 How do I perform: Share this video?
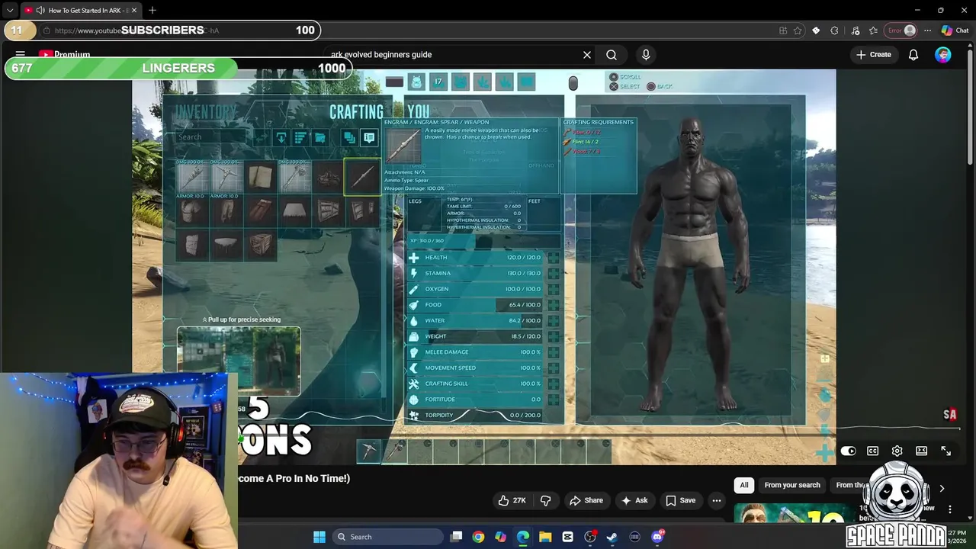tap(586, 500)
